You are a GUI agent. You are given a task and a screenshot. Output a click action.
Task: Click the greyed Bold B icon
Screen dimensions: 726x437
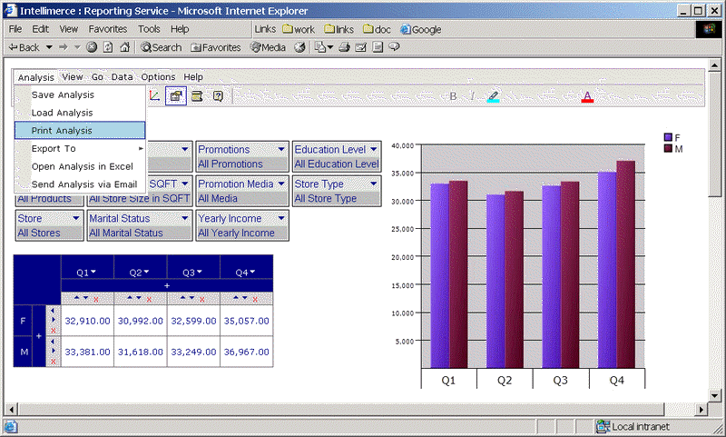(453, 96)
